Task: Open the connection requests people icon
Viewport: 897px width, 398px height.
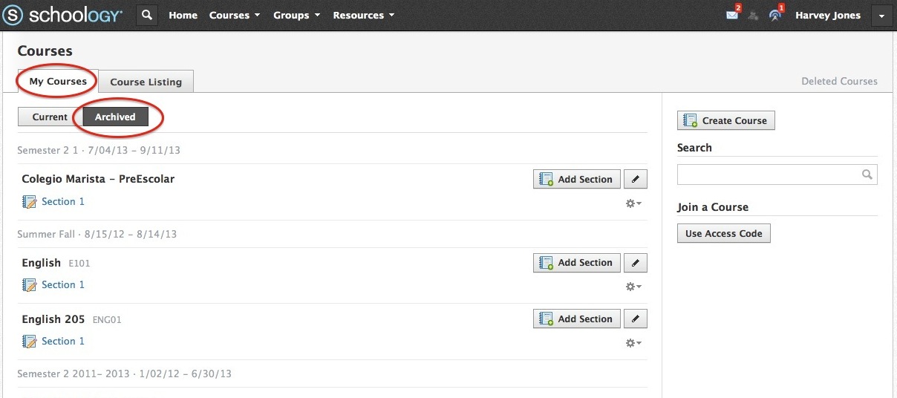Action: (754, 16)
